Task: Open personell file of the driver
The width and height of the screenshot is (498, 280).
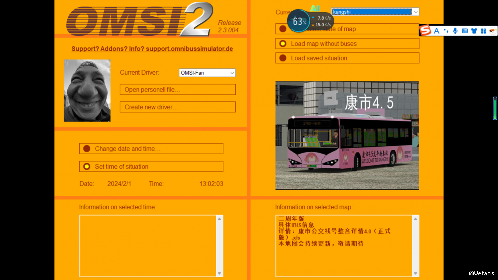Action: [178, 90]
